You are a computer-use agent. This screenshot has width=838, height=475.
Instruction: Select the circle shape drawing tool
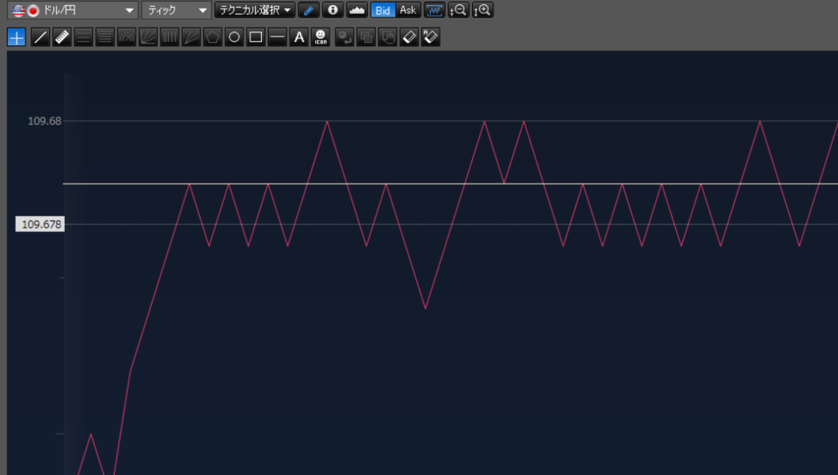235,37
